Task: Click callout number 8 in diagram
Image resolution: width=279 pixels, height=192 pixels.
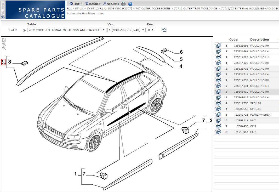Action: (x=10, y=62)
